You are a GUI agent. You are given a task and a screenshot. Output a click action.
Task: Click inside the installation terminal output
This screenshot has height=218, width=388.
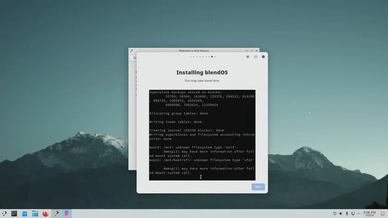(x=202, y=135)
